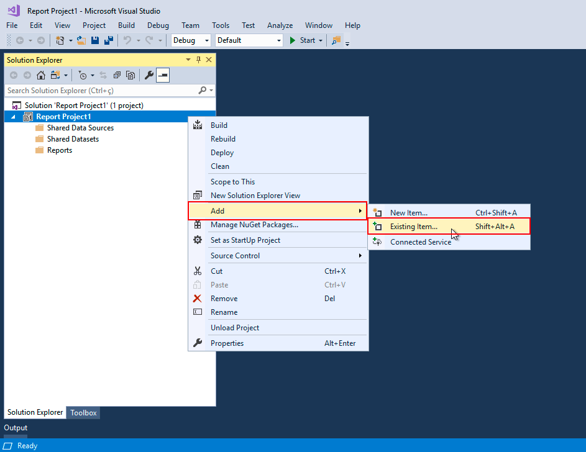Open the Build menu in menu bar
The height and width of the screenshot is (452, 586).
pos(126,25)
